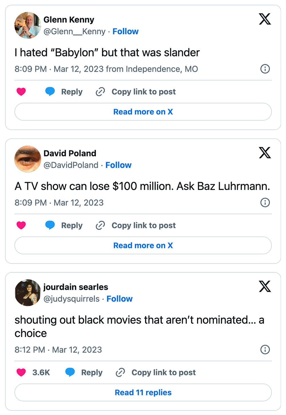Open info icon on jourdain searles' post
The height and width of the screenshot is (415, 286).
[265, 350]
